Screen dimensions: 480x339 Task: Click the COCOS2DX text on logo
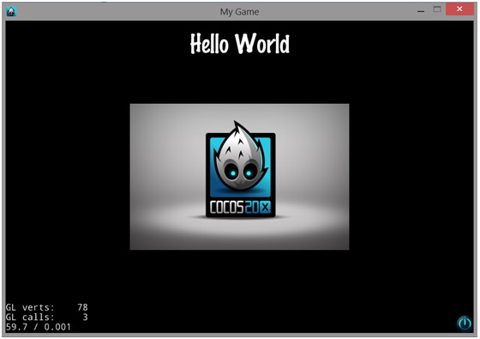tap(240, 208)
